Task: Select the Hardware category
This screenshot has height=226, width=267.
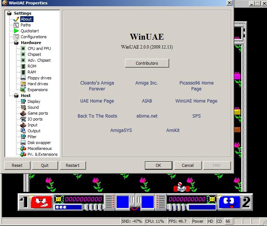Action: [x=31, y=43]
